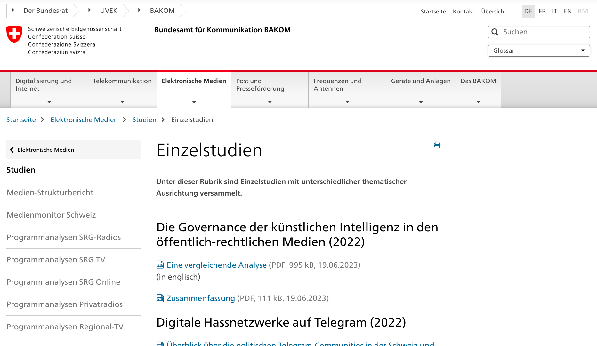Image resolution: width=597 pixels, height=346 pixels.
Task: Click arrow icon before Der Bundesrat
Action: 13,10
